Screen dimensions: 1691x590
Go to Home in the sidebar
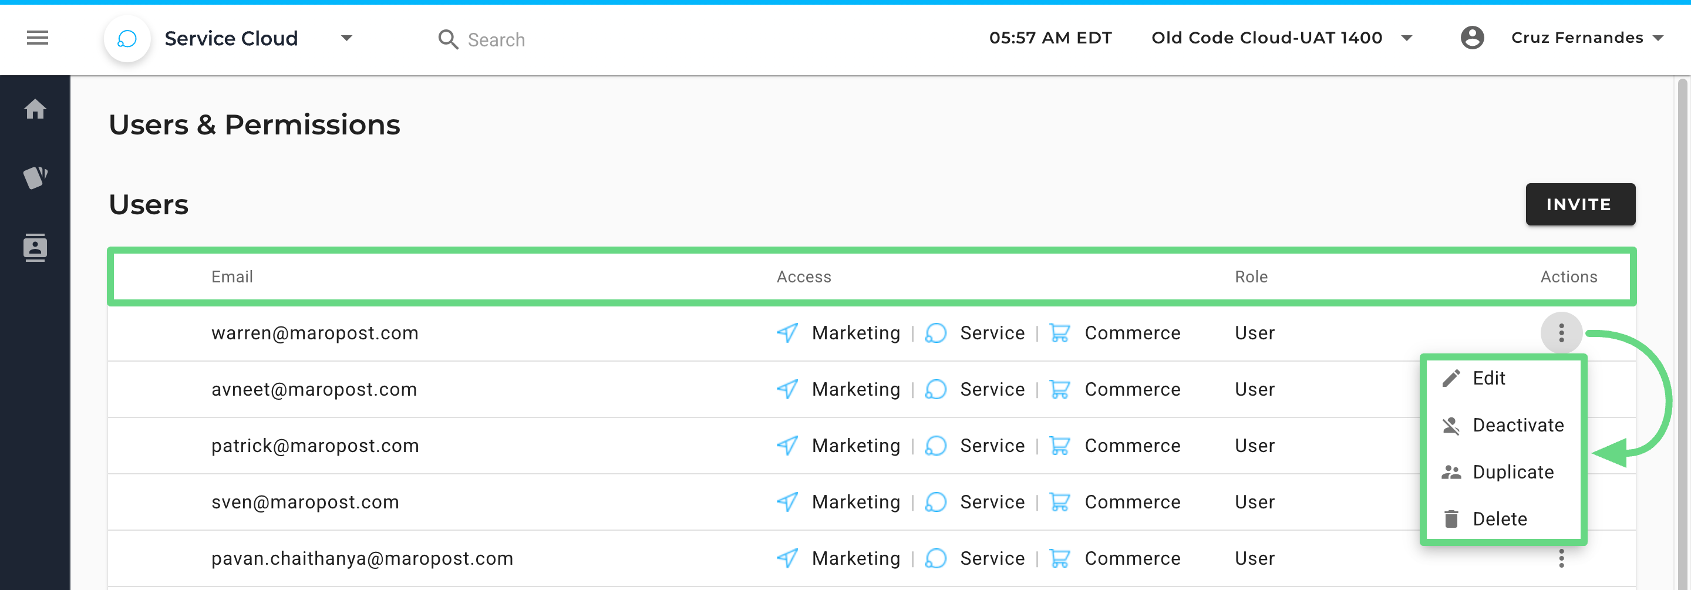pyautogui.click(x=35, y=109)
